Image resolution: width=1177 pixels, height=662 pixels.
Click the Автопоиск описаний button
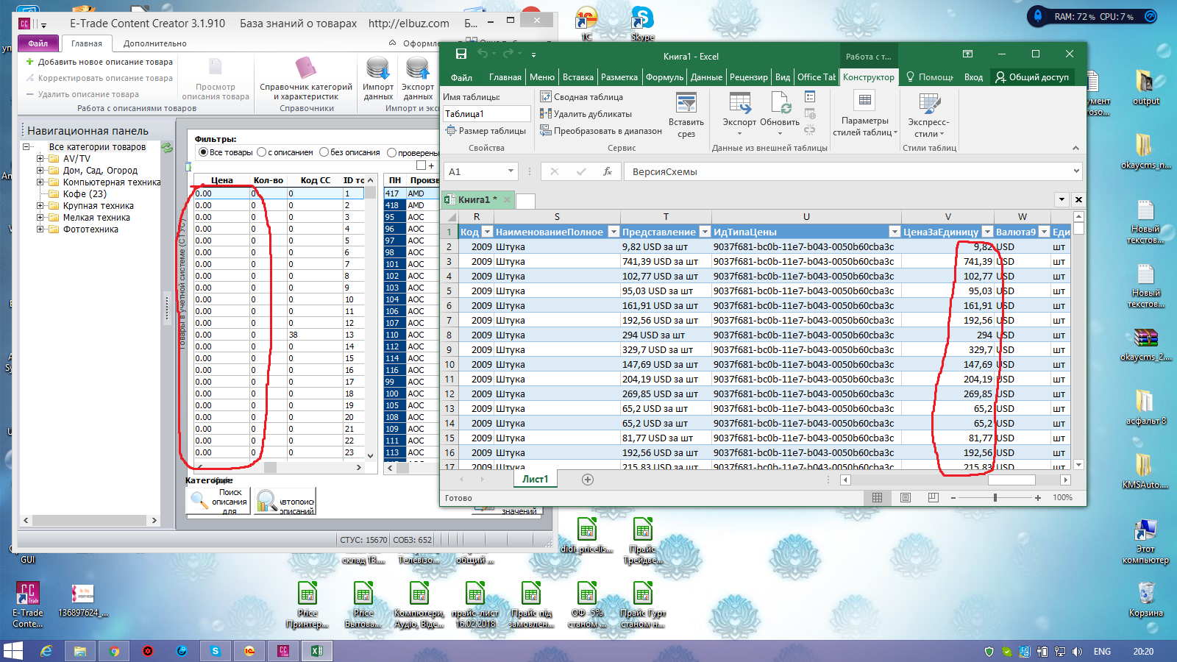pos(285,501)
